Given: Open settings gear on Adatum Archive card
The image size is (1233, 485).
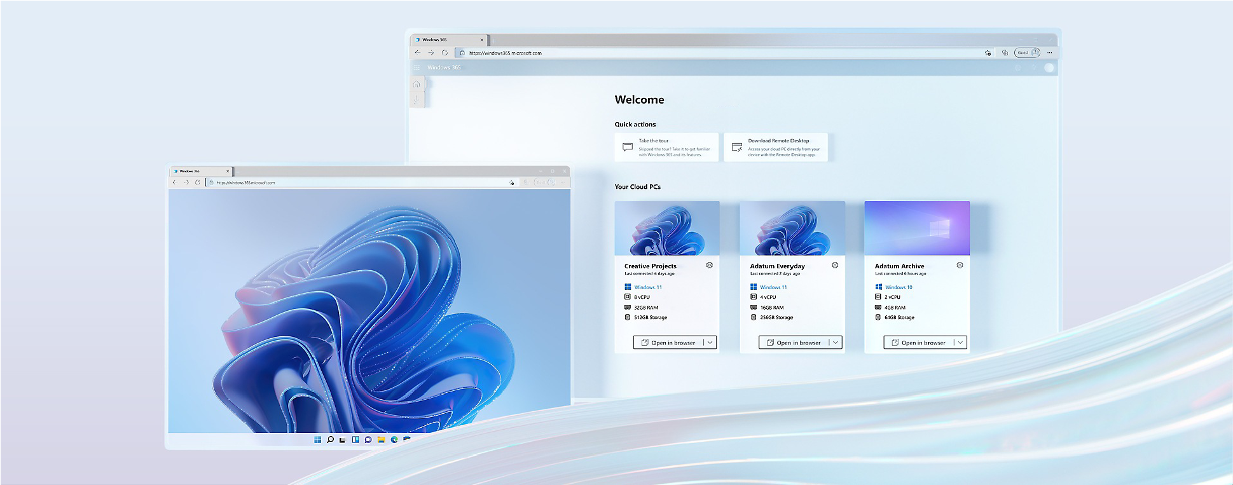Looking at the screenshot, I should coord(960,265).
